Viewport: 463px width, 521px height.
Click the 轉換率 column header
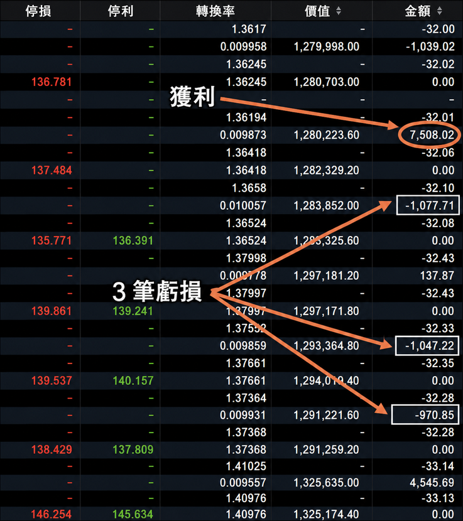(215, 11)
